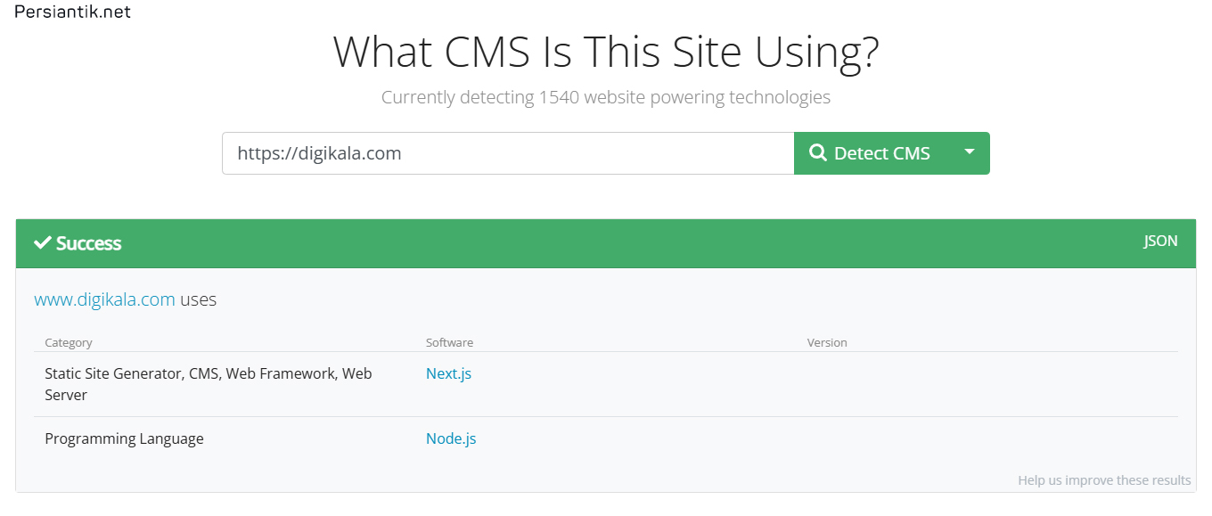
Task: Click the Category column header
Action: coord(69,342)
